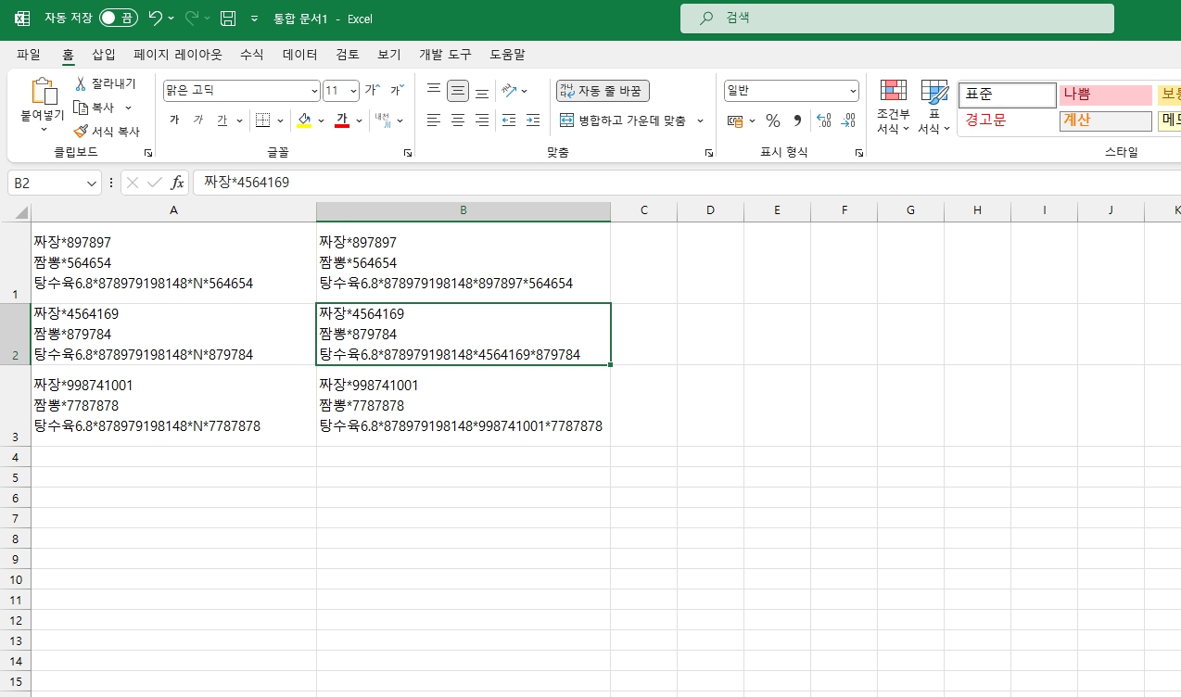The width and height of the screenshot is (1181, 697).
Task: Apply red font color button
Action: click(x=341, y=120)
